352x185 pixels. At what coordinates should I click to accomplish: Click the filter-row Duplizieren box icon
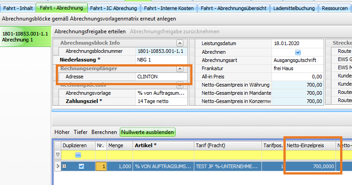(x=78, y=155)
